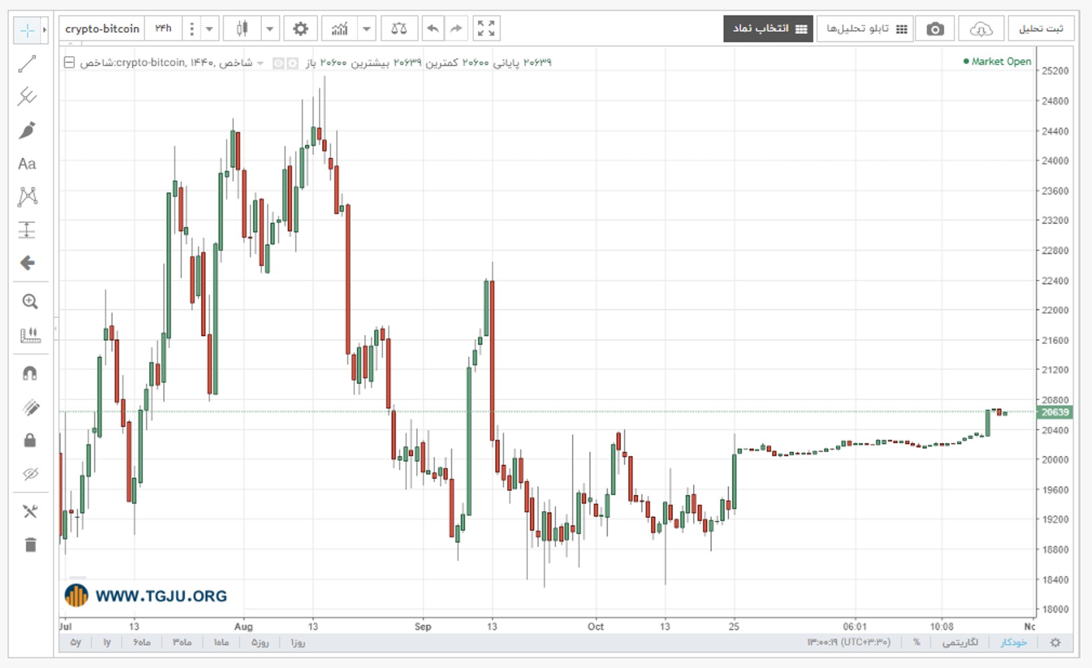Click crypto-bitcoin symbol input field
This screenshot has width=1092, height=668.
click(x=102, y=29)
